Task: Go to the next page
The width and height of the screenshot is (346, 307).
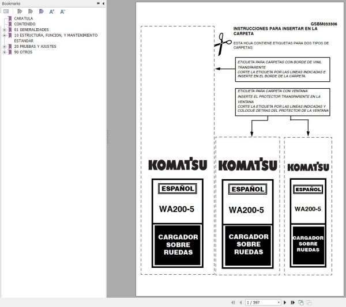Action: click(285, 302)
